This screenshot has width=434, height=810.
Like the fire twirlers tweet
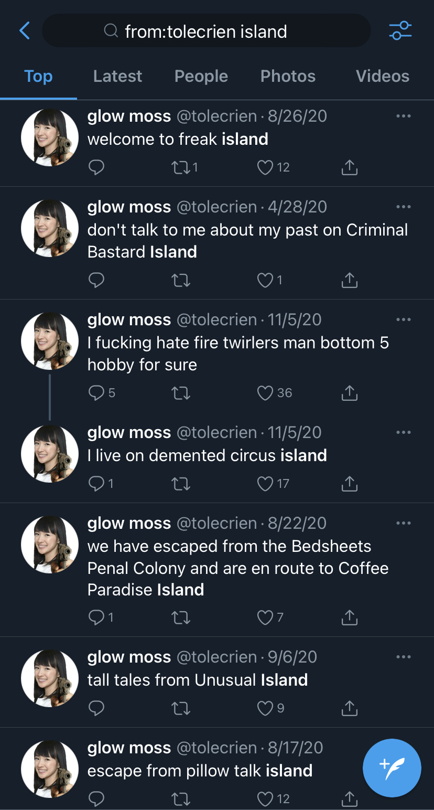(265, 393)
